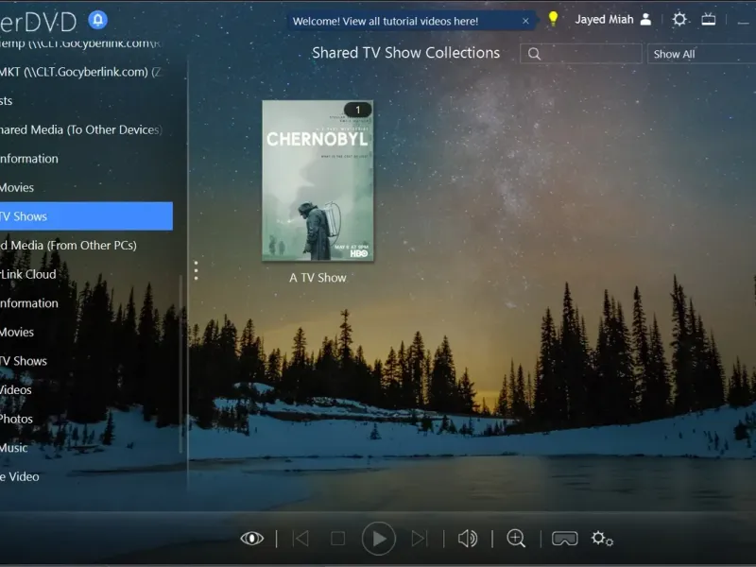The width and height of the screenshot is (756, 567).
Task: Focus the TV show search field
Action: 580,54
